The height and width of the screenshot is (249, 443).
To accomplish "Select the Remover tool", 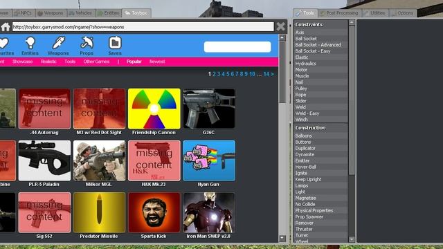I will 320,223.
